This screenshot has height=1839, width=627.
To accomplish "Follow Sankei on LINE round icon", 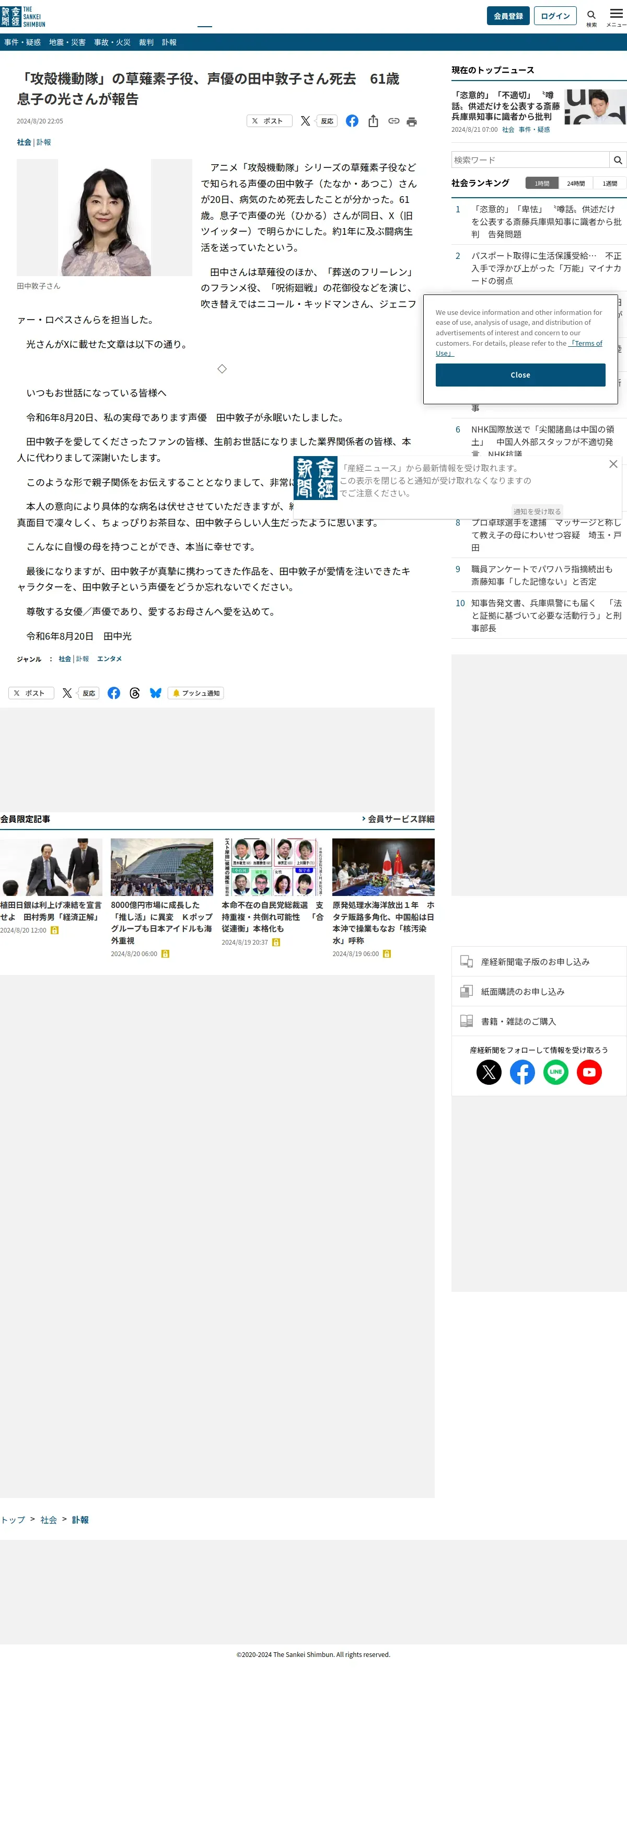I will pyautogui.click(x=555, y=1072).
